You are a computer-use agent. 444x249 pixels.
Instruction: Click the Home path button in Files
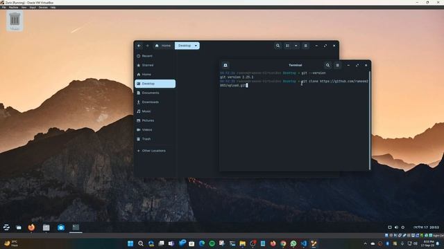(x=163, y=46)
